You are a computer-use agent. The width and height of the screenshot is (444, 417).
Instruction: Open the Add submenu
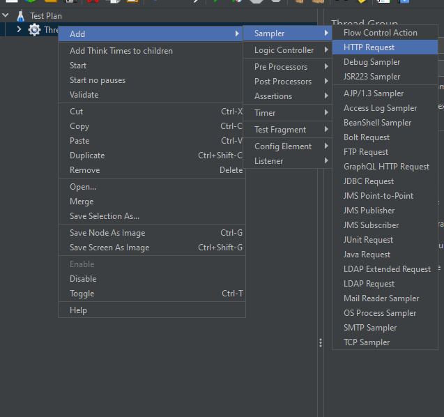click(x=151, y=34)
